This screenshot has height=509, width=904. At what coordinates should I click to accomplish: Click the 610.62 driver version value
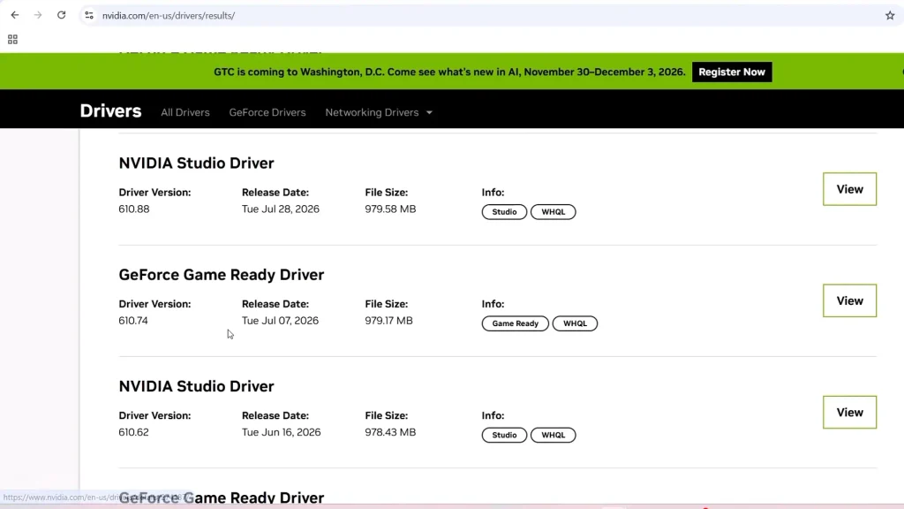pos(134,432)
